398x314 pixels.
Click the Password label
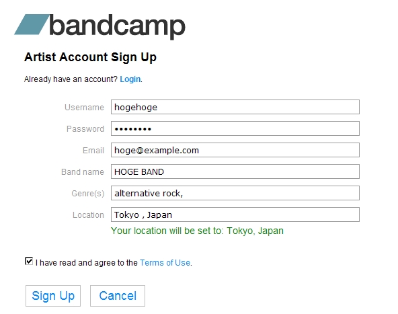(85, 129)
